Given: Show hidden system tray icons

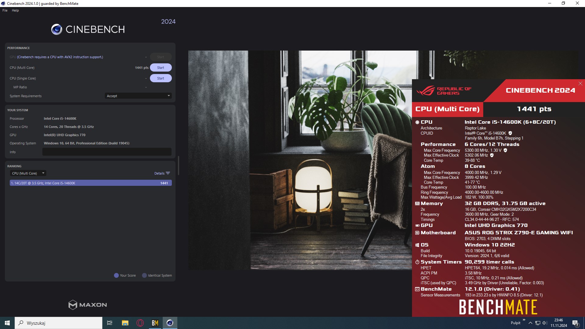Looking at the screenshot, I should click(530, 323).
